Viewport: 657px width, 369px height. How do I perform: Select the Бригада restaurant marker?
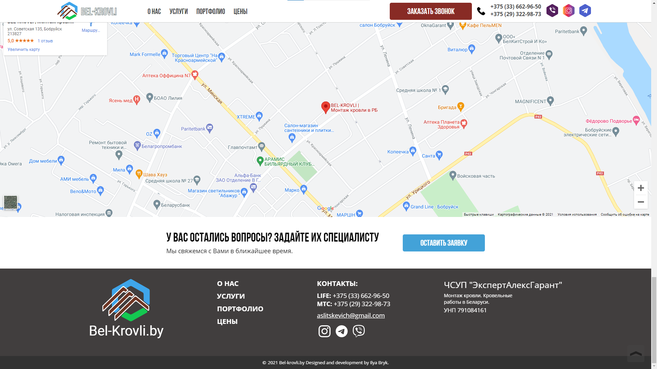pyautogui.click(x=461, y=107)
